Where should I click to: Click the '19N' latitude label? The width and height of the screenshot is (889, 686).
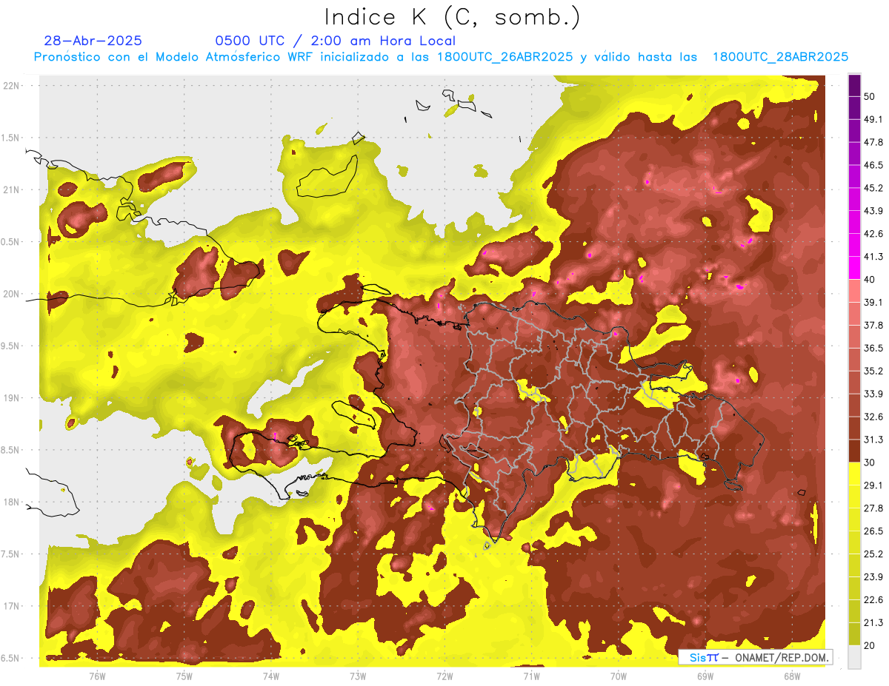[x=13, y=397]
